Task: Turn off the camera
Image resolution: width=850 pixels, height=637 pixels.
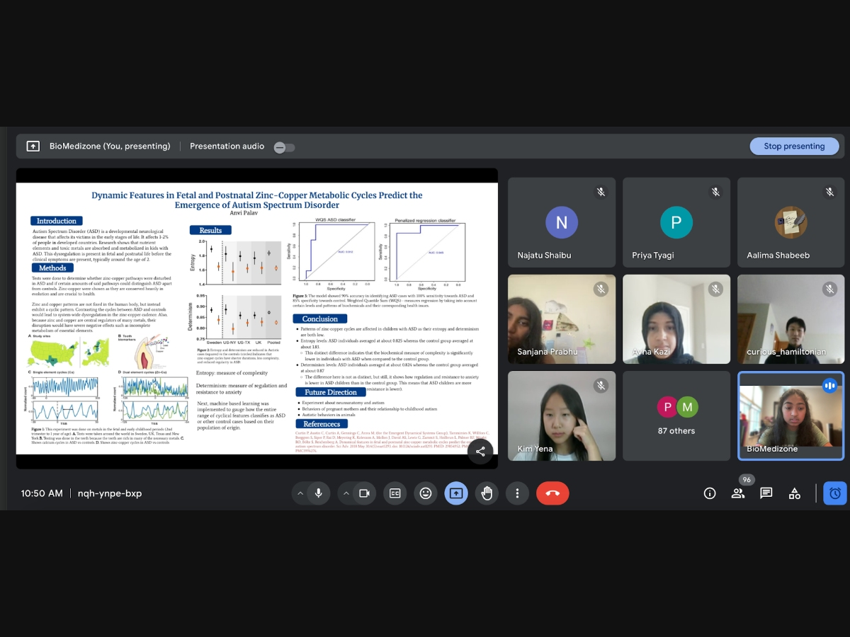Action: [364, 493]
